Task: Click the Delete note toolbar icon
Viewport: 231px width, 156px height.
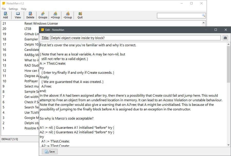Action: click(x=30, y=15)
